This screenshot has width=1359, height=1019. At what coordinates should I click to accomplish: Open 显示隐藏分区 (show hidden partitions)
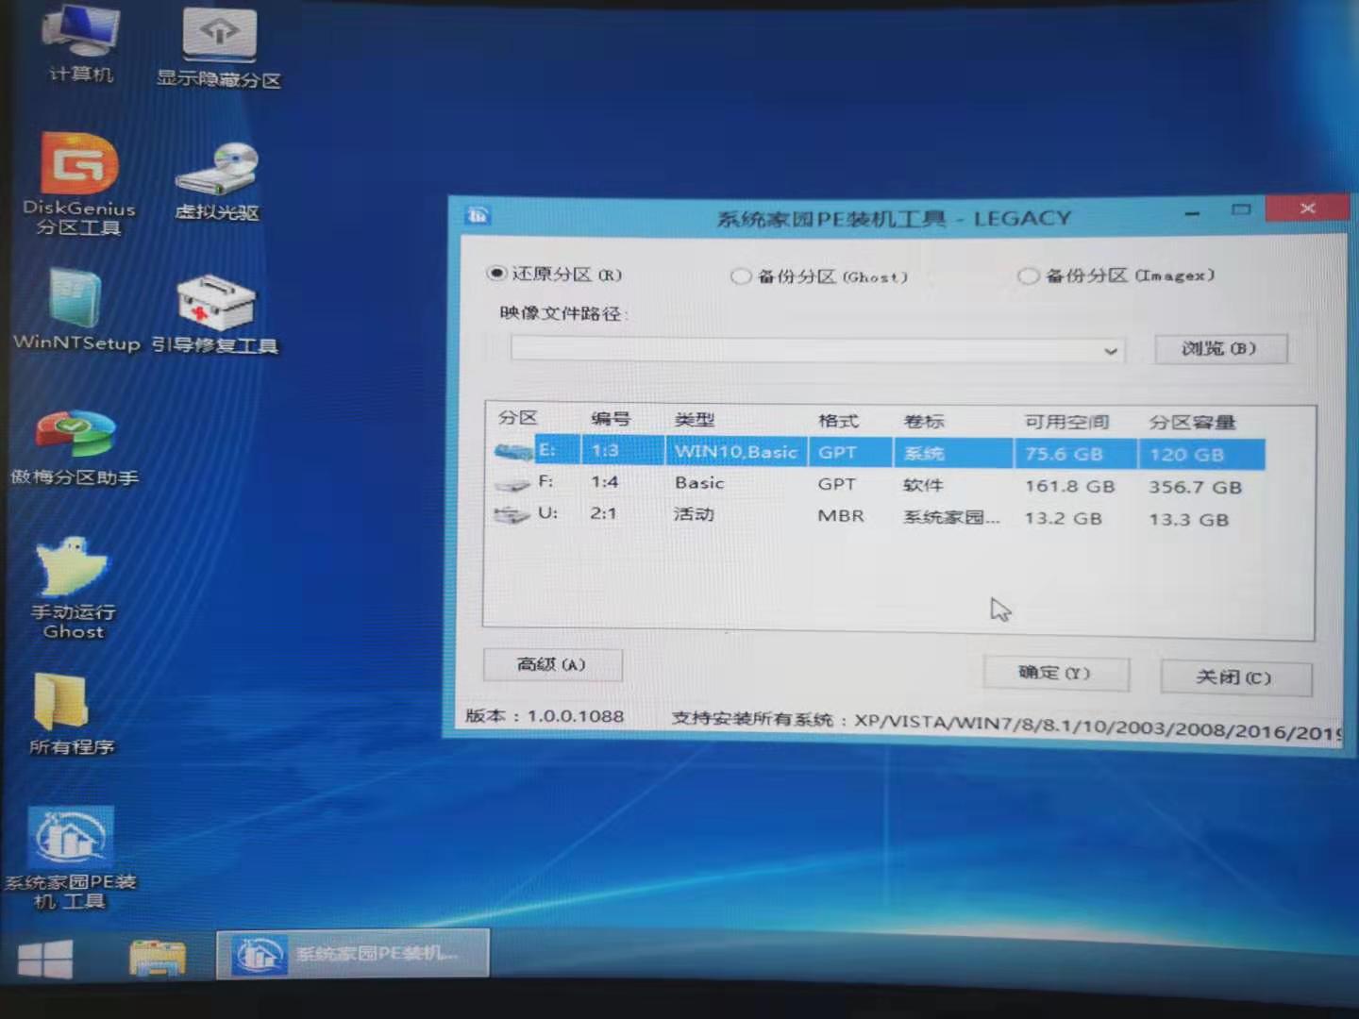click(218, 38)
